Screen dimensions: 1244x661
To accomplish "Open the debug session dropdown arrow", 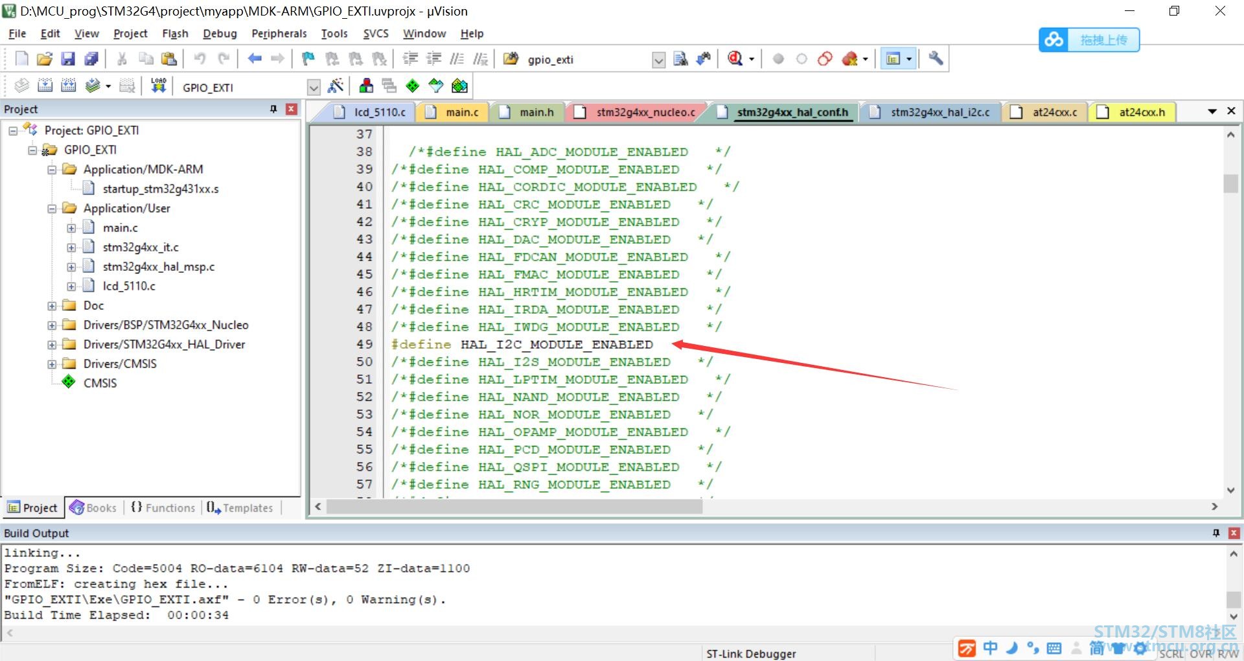I will (752, 60).
